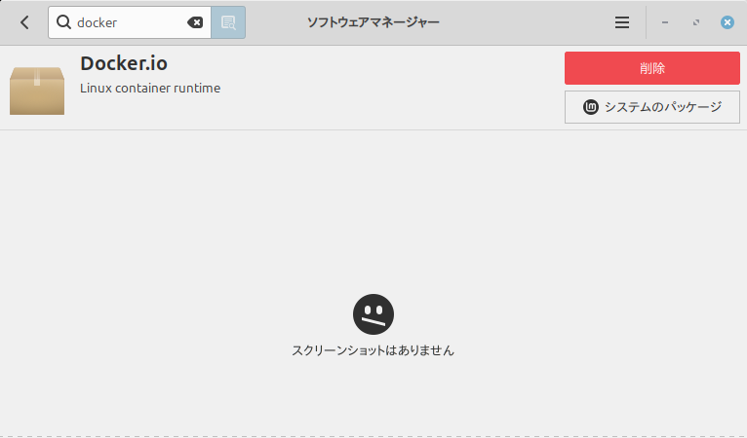Maximize the software manager window

[696, 22]
